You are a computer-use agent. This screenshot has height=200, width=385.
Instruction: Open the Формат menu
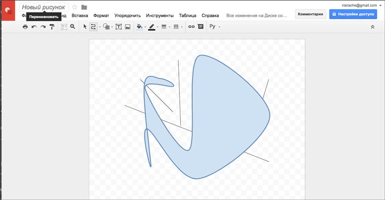pyautogui.click(x=101, y=16)
